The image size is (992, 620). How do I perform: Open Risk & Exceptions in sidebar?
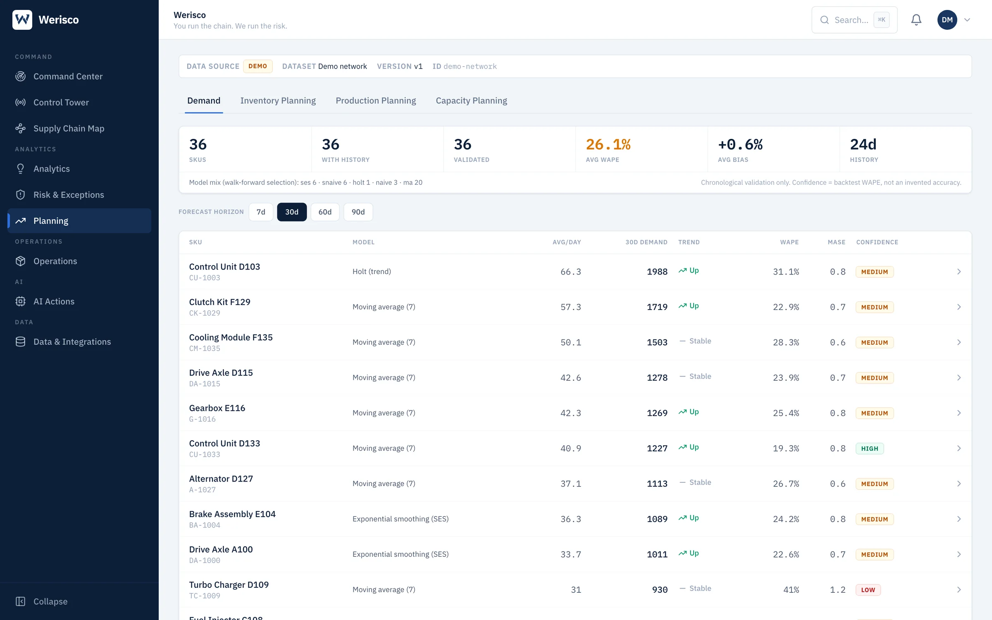pos(79,195)
